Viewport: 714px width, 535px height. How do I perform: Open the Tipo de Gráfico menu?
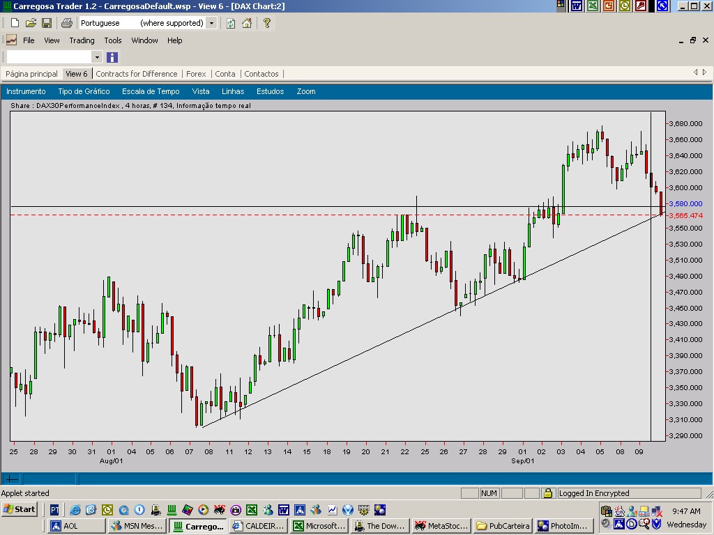coord(84,91)
